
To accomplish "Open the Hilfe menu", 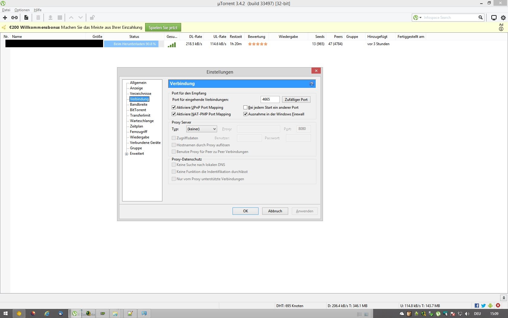I will coord(37,10).
